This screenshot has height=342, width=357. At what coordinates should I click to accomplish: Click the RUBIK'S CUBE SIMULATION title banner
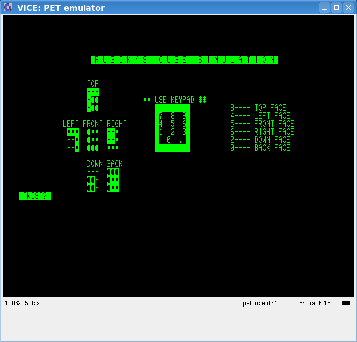(x=184, y=60)
